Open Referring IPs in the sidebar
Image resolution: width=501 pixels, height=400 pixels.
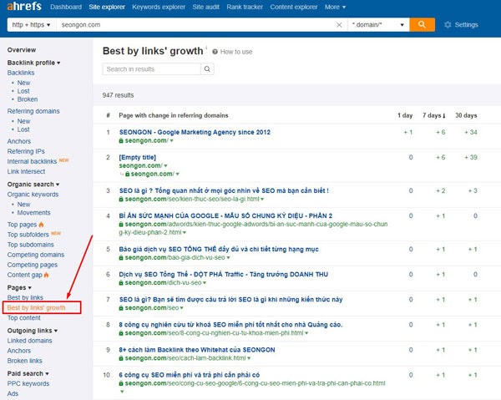click(x=26, y=151)
